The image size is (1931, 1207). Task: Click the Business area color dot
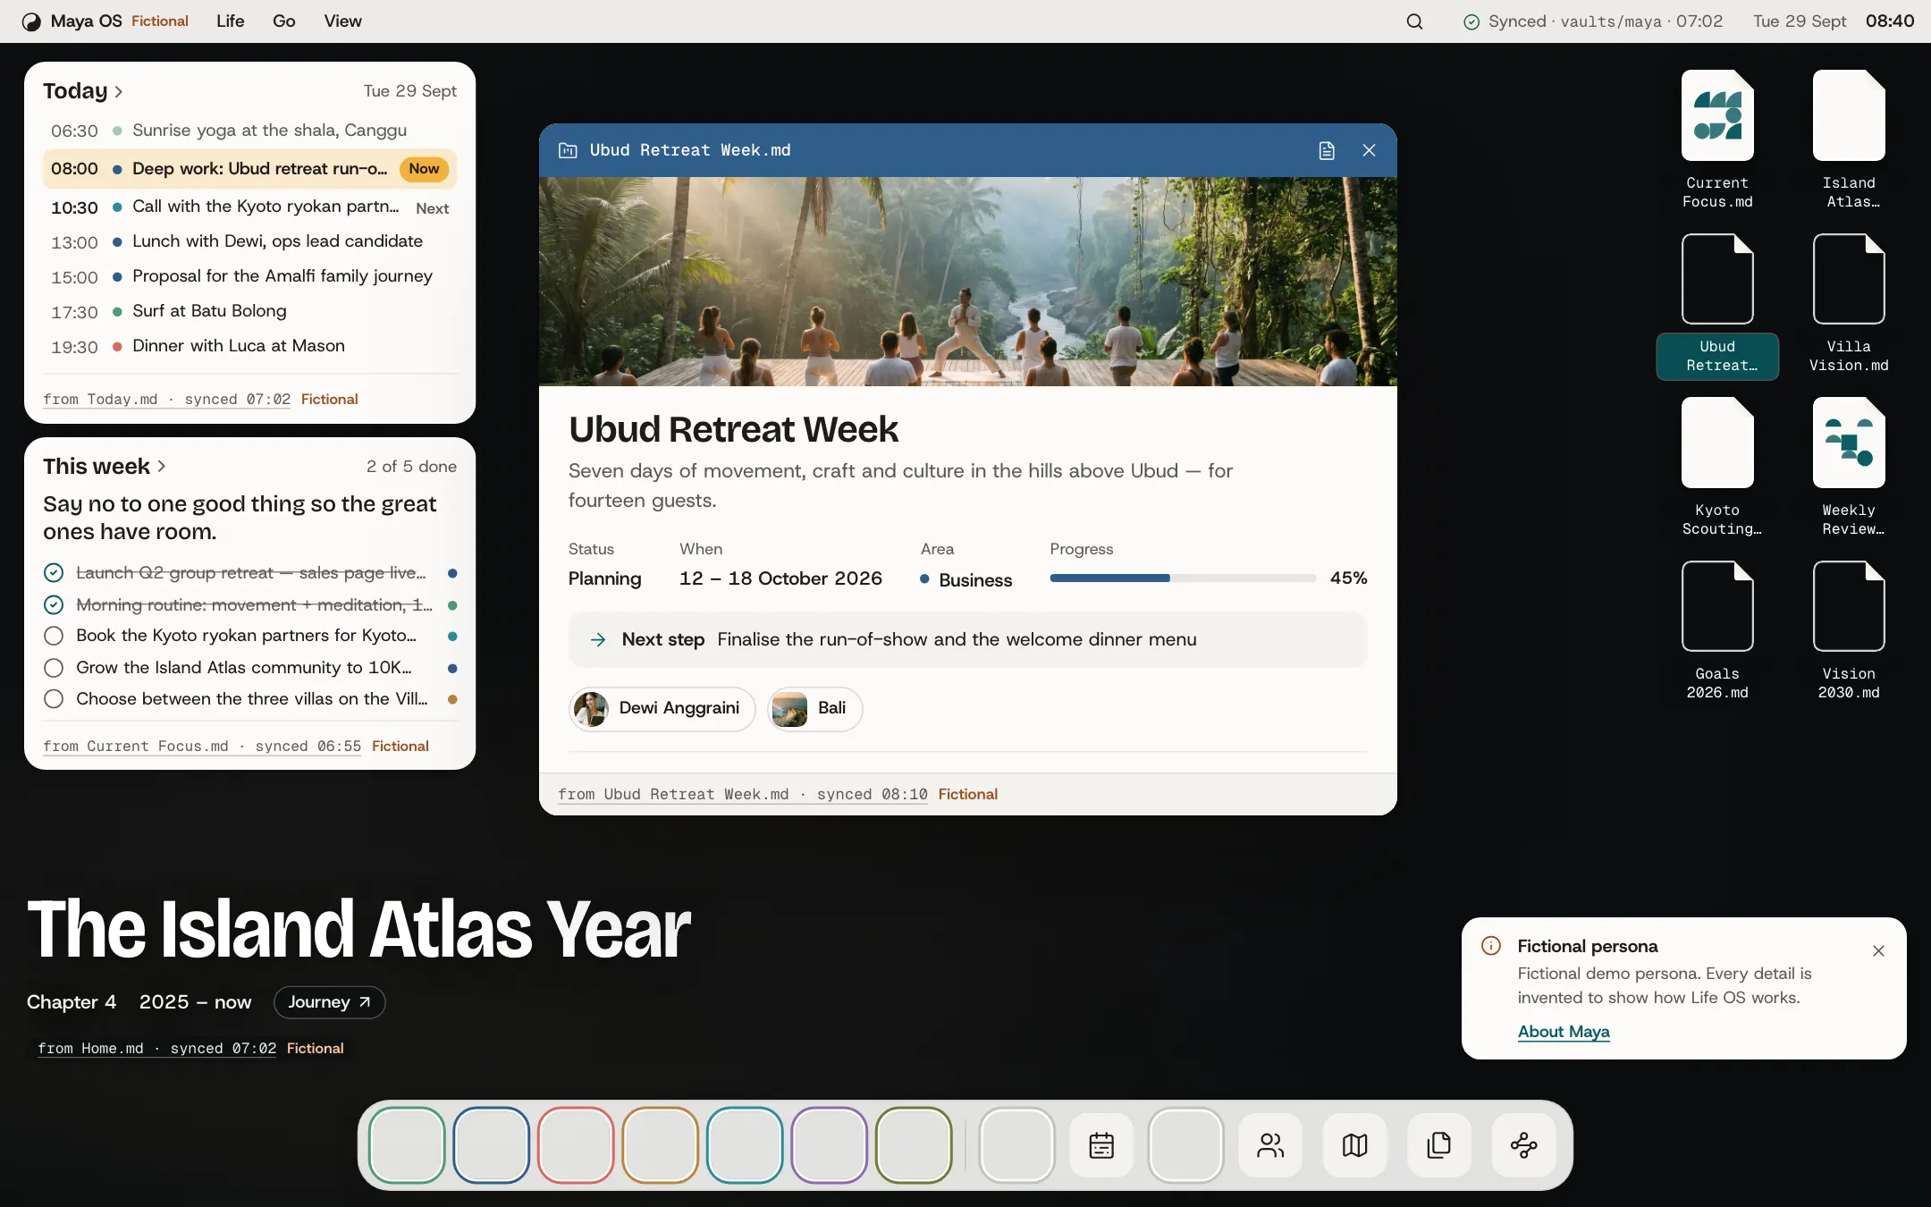coord(924,579)
